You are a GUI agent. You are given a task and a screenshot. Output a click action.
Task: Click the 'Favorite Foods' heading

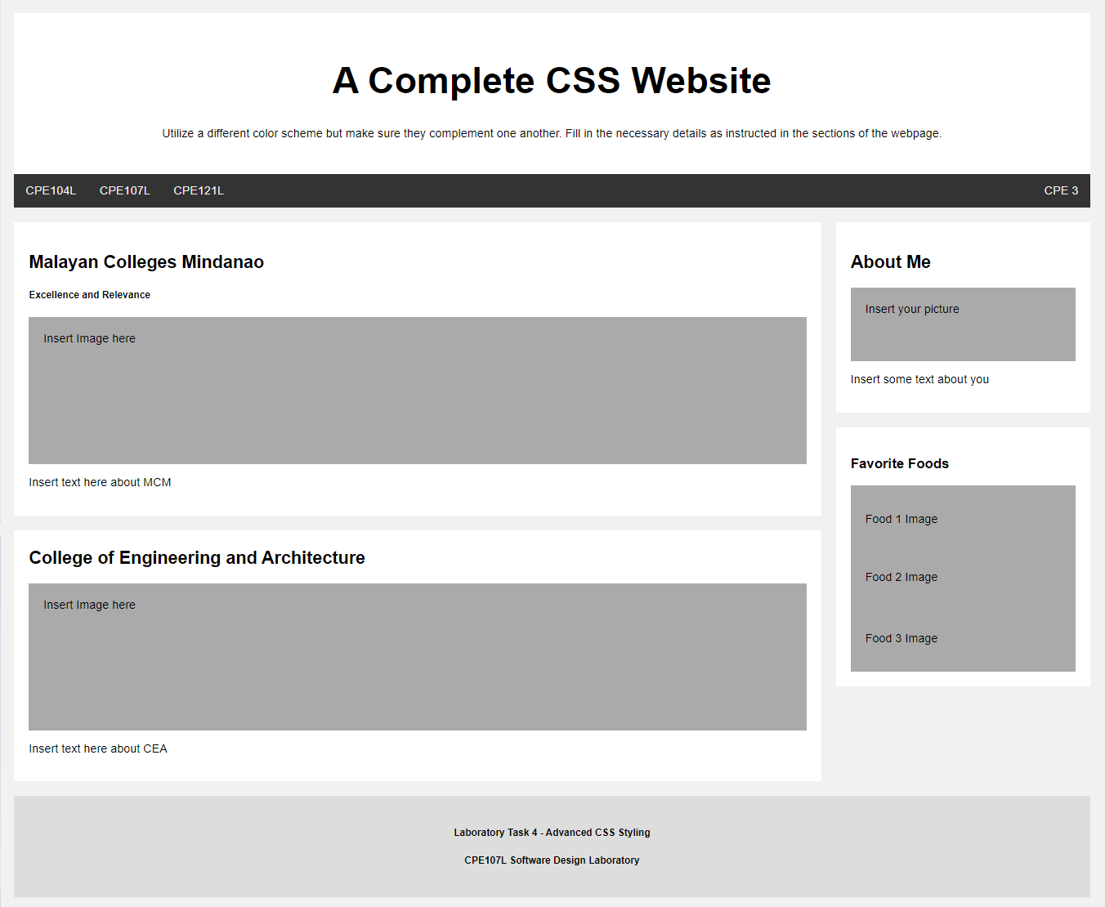pos(900,463)
